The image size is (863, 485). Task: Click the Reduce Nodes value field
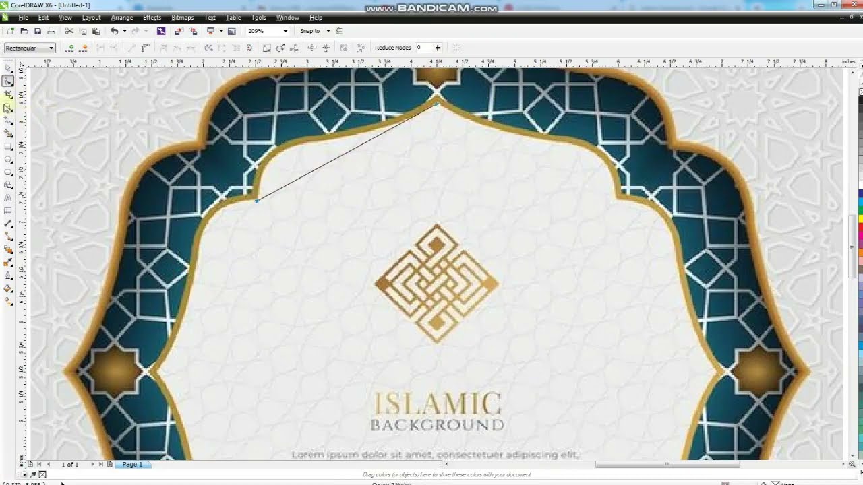423,48
